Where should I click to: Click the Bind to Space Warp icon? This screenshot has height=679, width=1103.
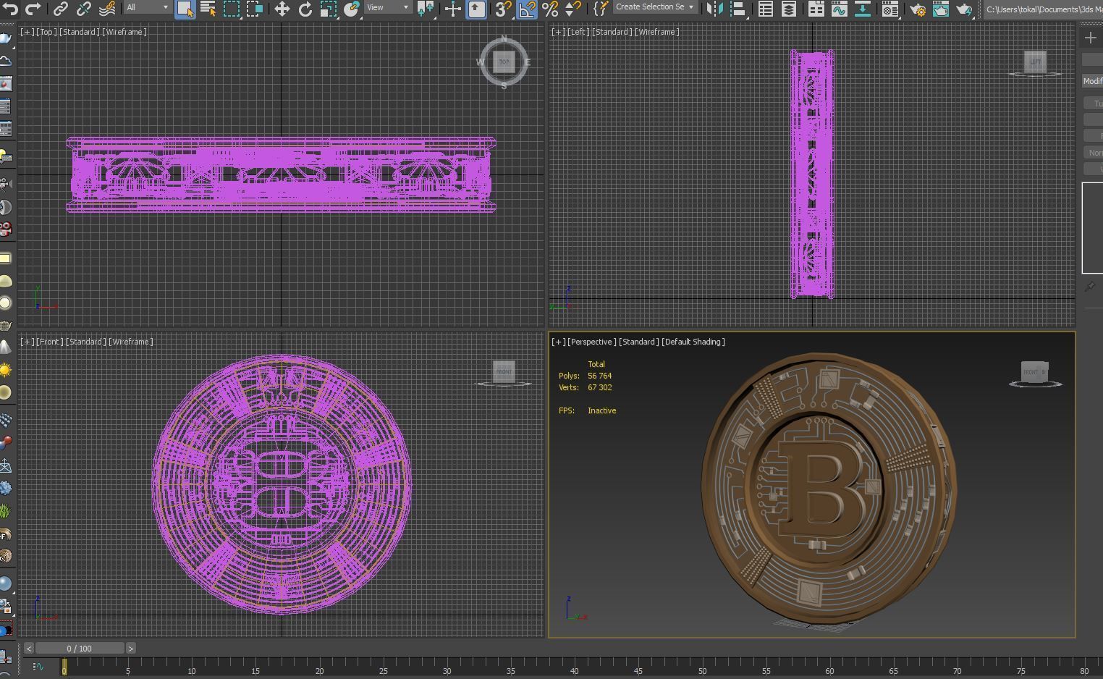[x=107, y=9]
